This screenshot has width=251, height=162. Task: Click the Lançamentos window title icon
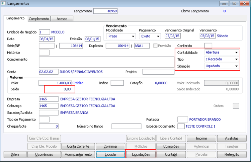(x=3, y=3)
